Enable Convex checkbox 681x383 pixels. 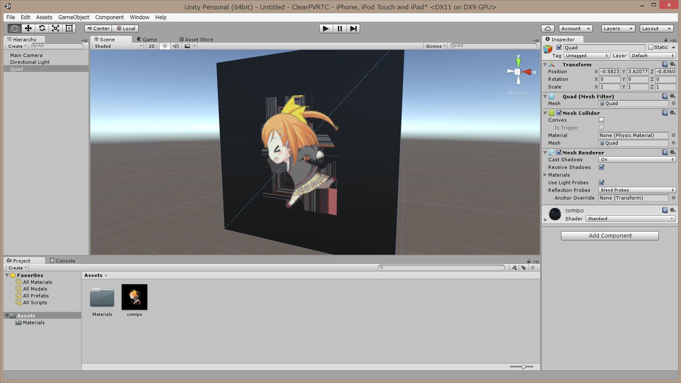click(601, 120)
